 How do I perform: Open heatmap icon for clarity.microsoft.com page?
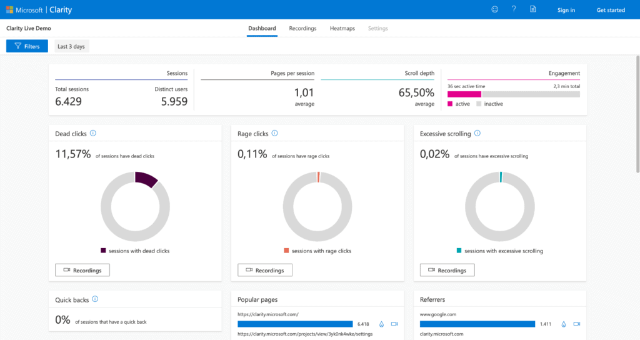[382, 324]
